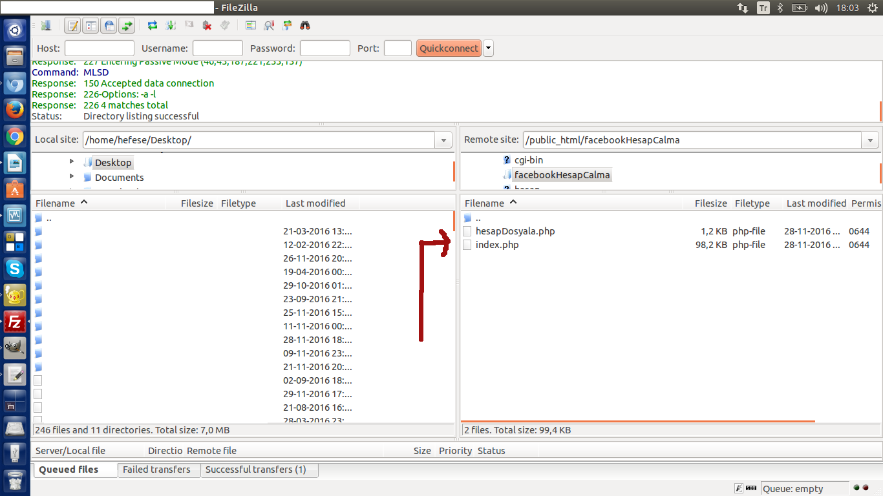
Task: Click the remote list horizontal scrollbar
Action: pos(638,421)
